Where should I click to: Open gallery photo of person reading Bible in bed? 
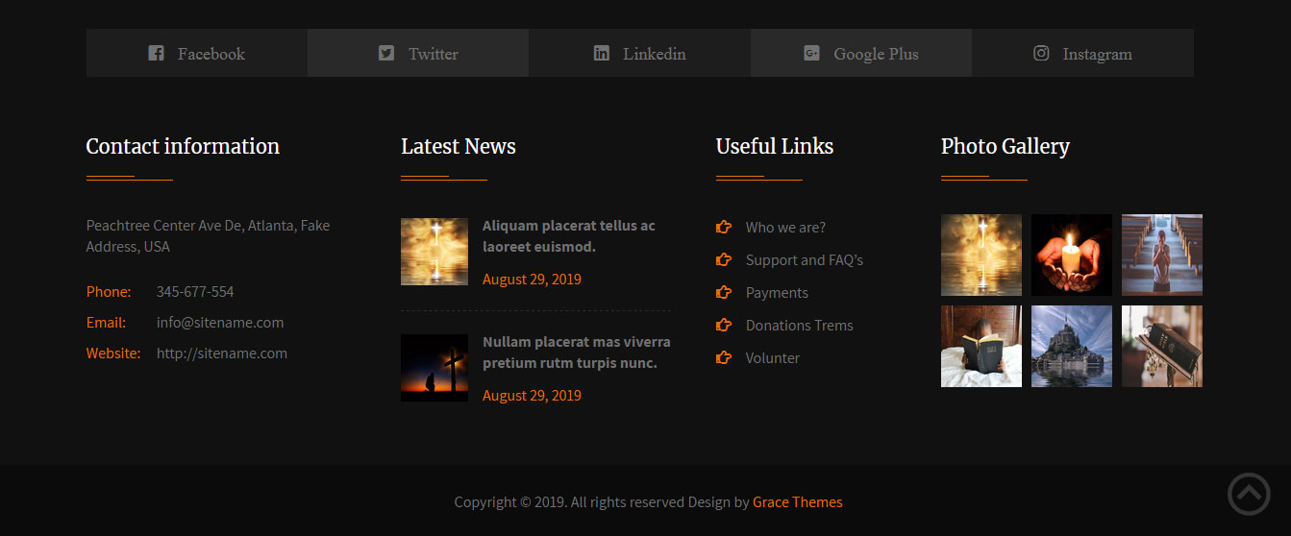[981, 346]
